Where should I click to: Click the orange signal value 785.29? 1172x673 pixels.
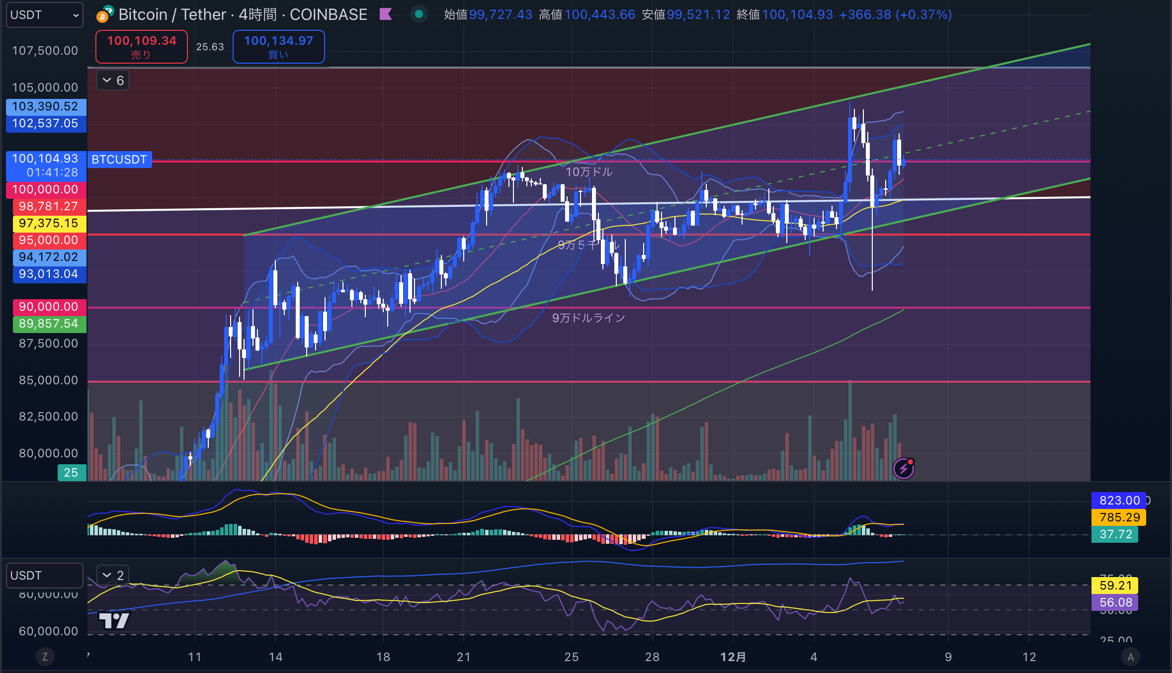tap(1118, 517)
